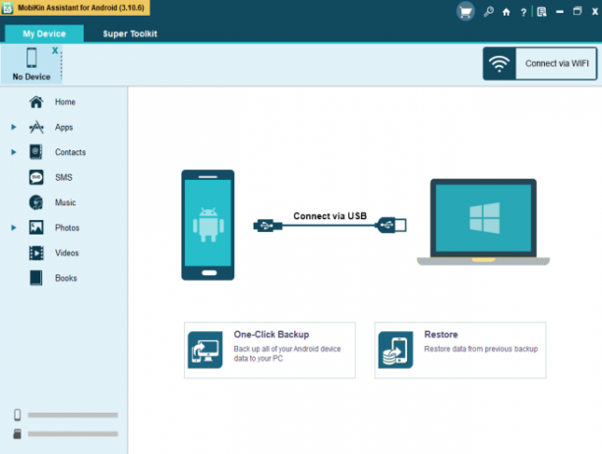Click the MobiKin Assistant for Android title
Viewport: 602px width, 454px height.
(81, 8)
